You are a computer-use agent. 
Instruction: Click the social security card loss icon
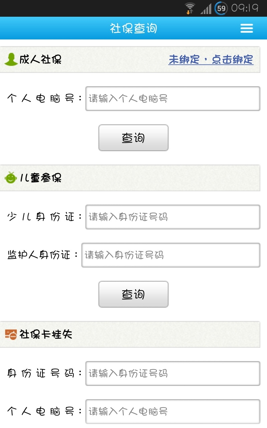[11, 334]
